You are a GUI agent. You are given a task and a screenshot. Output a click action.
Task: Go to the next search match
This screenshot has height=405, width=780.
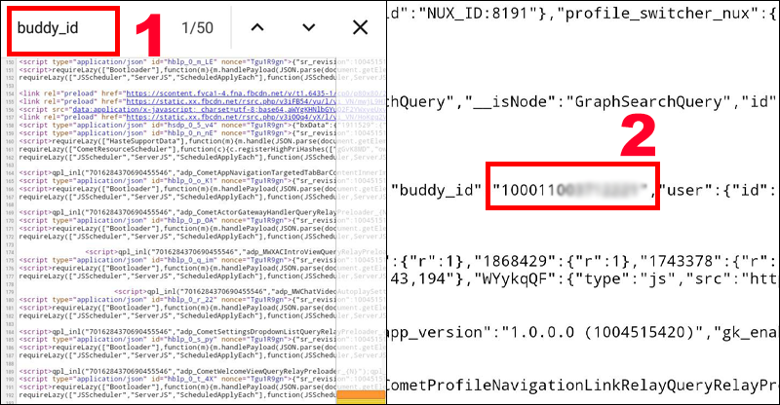[x=308, y=28]
